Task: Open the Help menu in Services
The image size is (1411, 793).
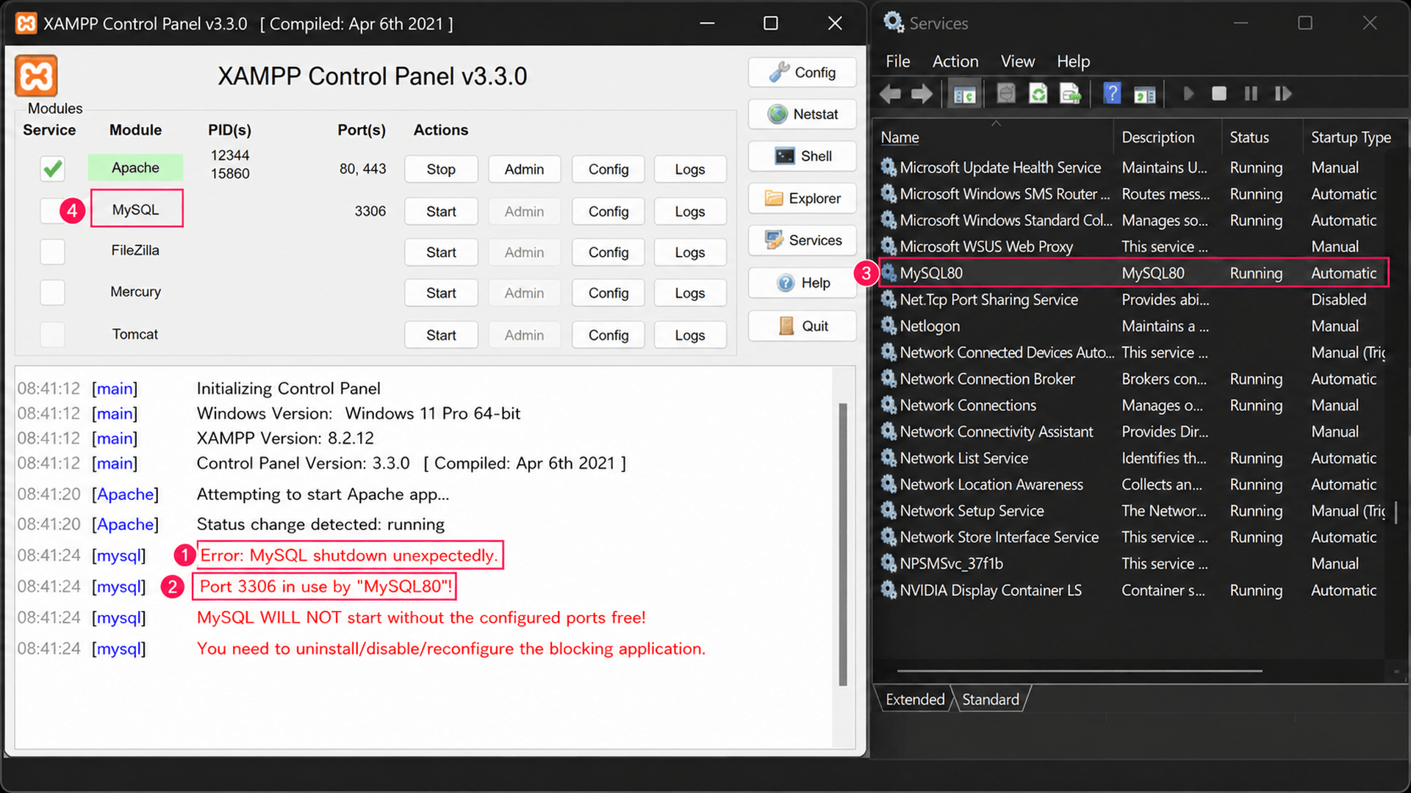Action: coord(1073,62)
